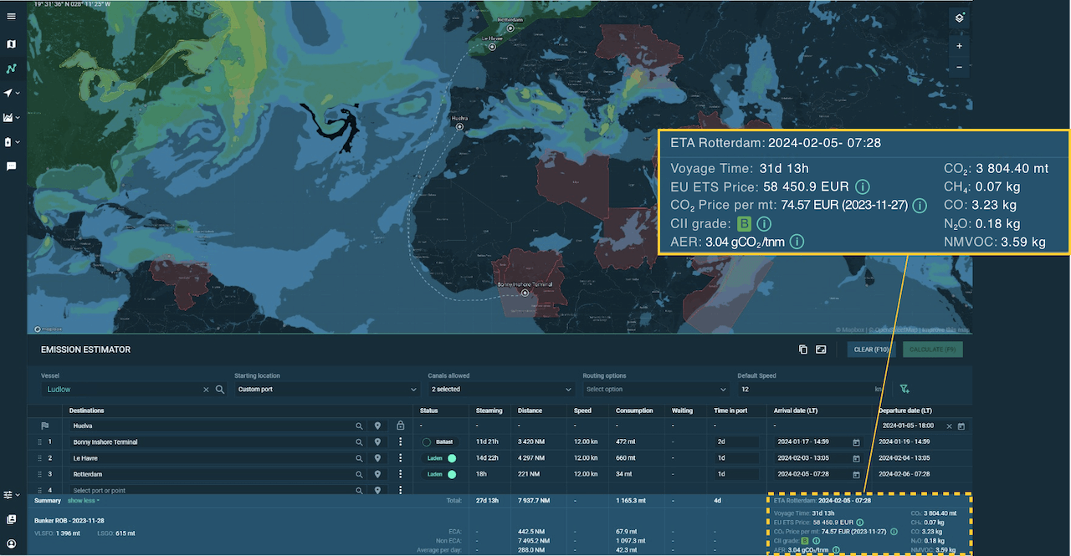Click the Destinations column header
This screenshot has width=1071, height=556.
tap(87, 411)
